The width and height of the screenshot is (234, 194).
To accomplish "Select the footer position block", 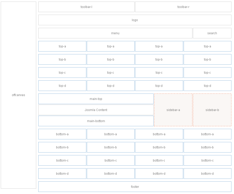I will (x=135, y=187).
